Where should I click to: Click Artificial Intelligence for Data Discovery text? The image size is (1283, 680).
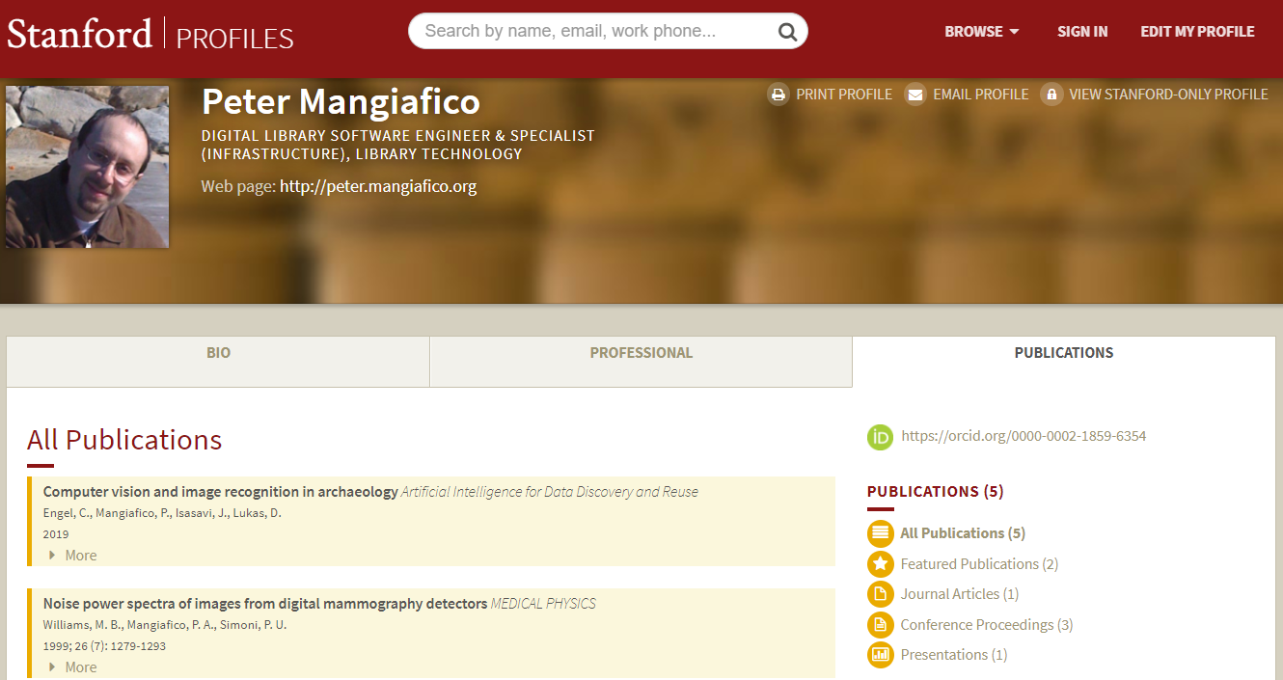pyautogui.click(x=550, y=492)
